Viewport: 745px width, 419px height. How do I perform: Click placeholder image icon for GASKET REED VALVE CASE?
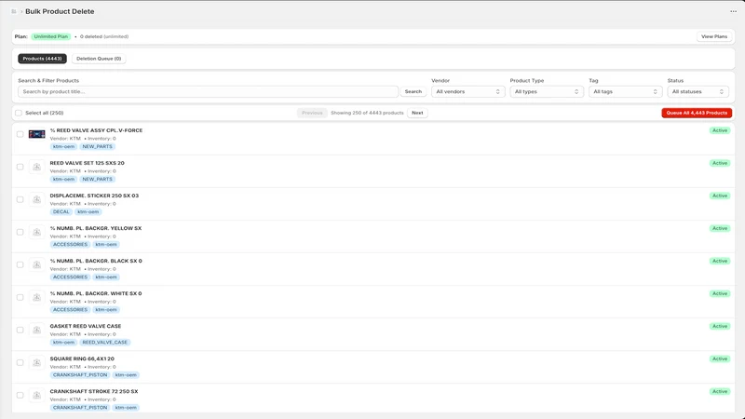[36, 330]
